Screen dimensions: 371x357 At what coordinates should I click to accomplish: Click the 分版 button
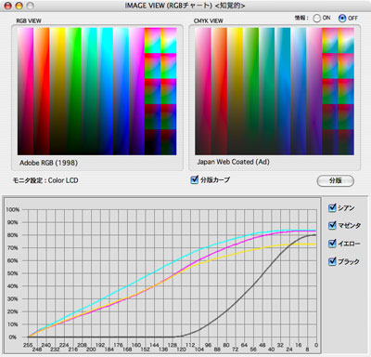pyautogui.click(x=336, y=180)
